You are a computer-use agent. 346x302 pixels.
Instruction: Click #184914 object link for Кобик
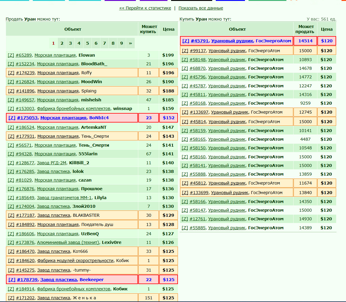pos(25,289)
